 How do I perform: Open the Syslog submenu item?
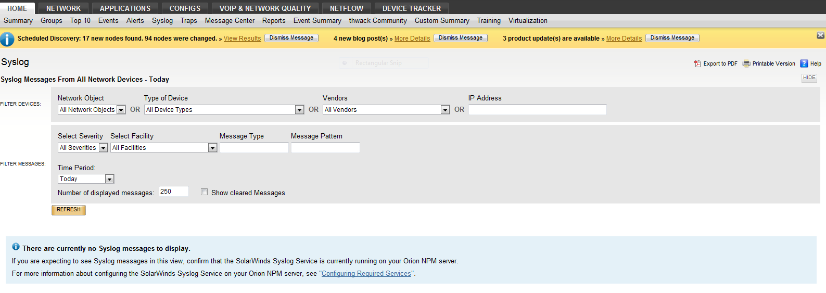coord(162,21)
